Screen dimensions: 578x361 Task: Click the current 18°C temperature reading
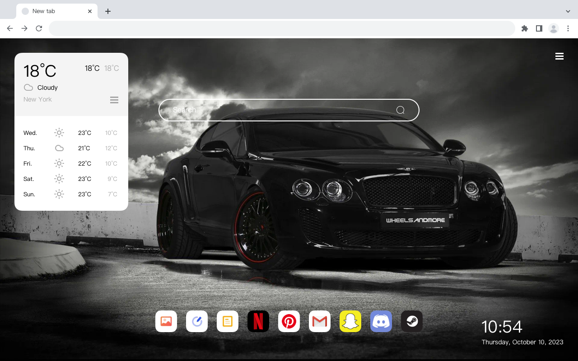pos(40,70)
